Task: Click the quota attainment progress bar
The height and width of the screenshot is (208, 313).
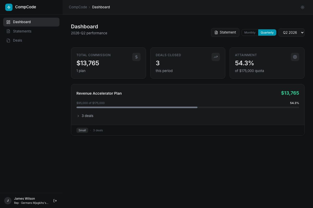Action: point(188,107)
